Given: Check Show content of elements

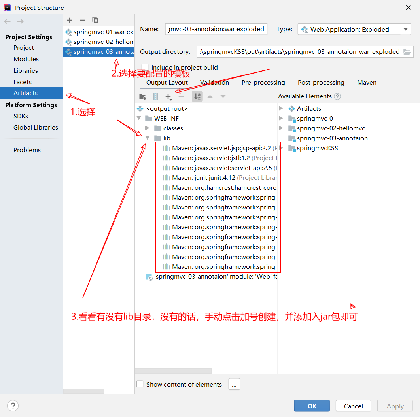Looking at the screenshot, I should (x=140, y=384).
